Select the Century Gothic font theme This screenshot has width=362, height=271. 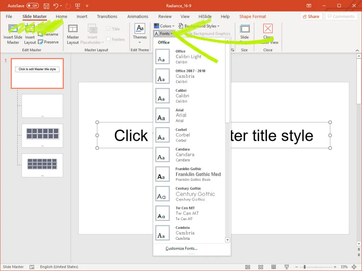coord(189,194)
